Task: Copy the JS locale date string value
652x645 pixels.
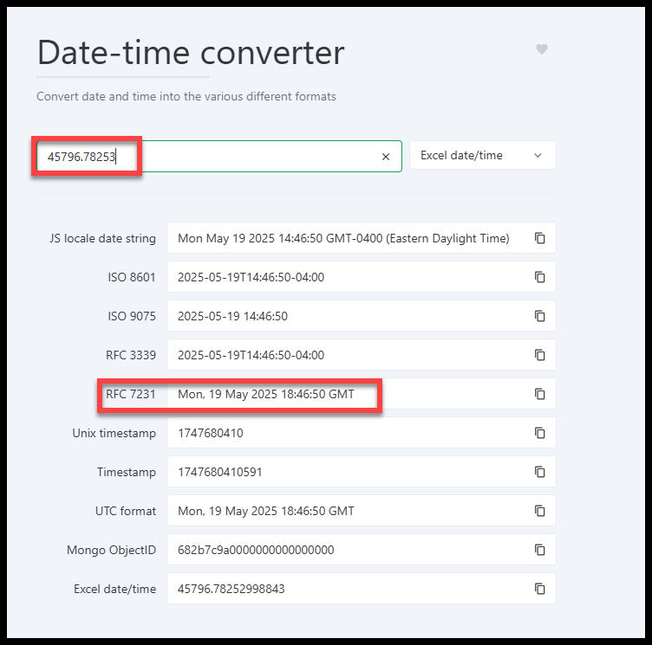Action: (x=540, y=238)
